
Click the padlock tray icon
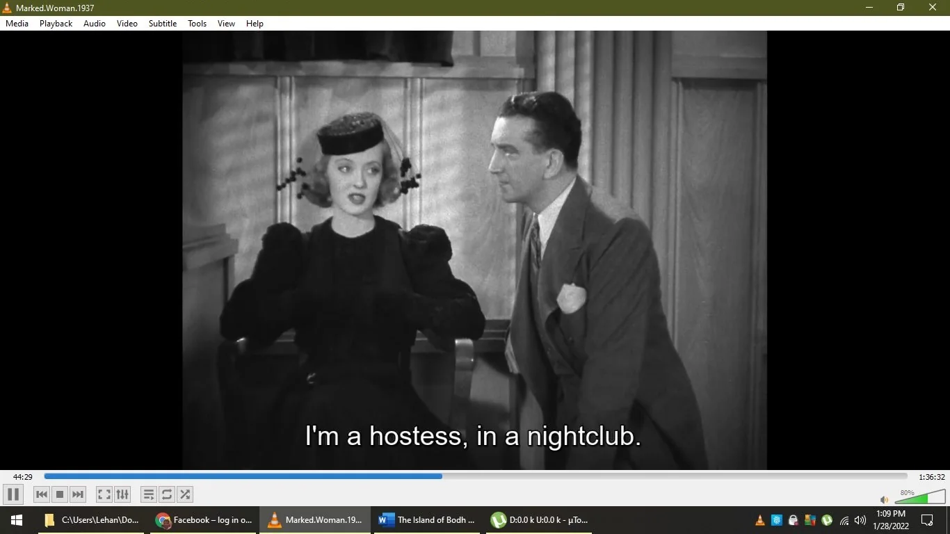pyautogui.click(x=794, y=520)
